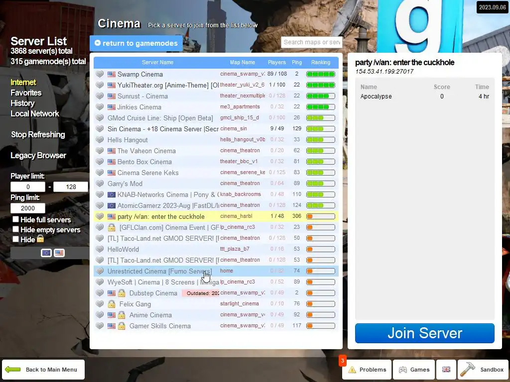Click the Search maps or servers field

tap(312, 42)
